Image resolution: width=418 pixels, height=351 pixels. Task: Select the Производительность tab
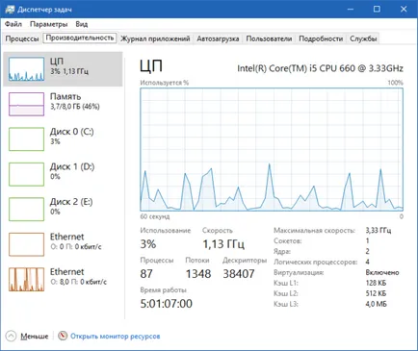(80, 38)
